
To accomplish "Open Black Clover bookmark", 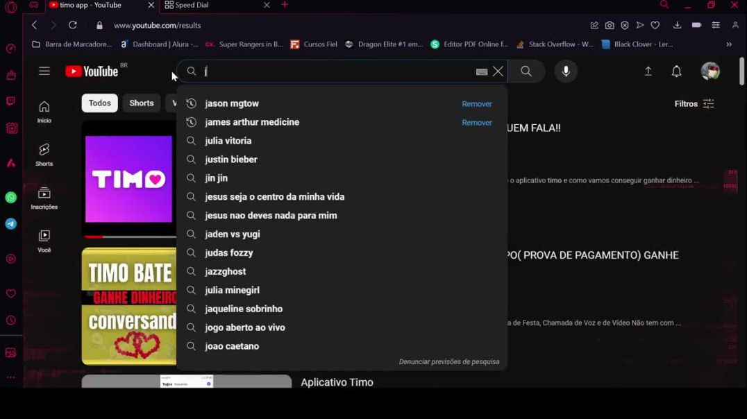I will [x=637, y=44].
